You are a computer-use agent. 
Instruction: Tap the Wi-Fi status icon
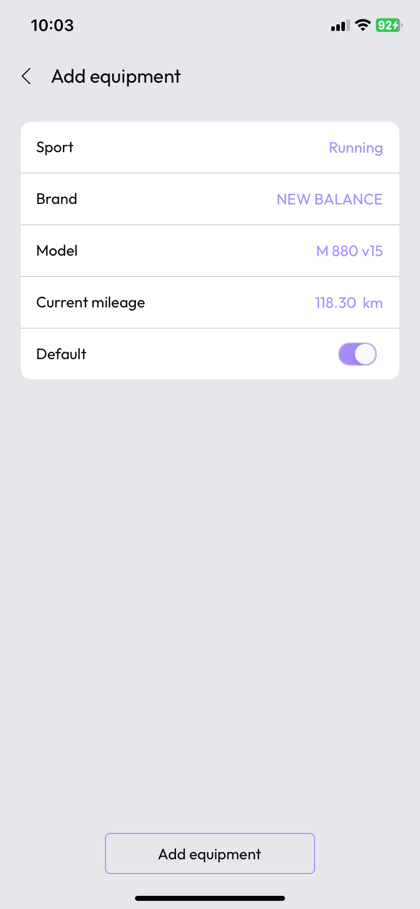coord(363,25)
